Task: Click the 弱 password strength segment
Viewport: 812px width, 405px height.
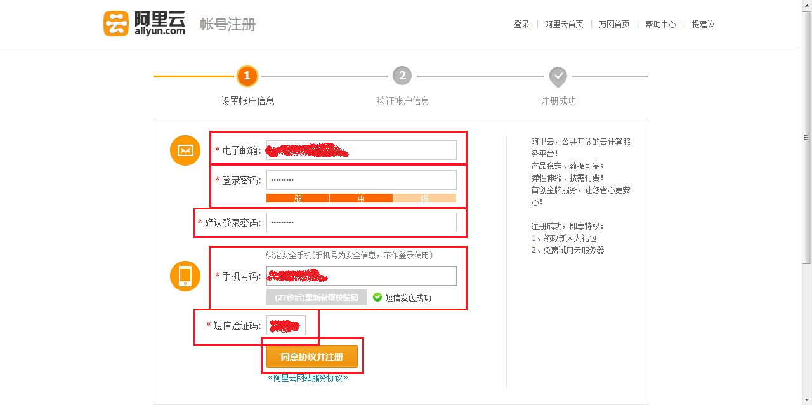Action: click(298, 198)
